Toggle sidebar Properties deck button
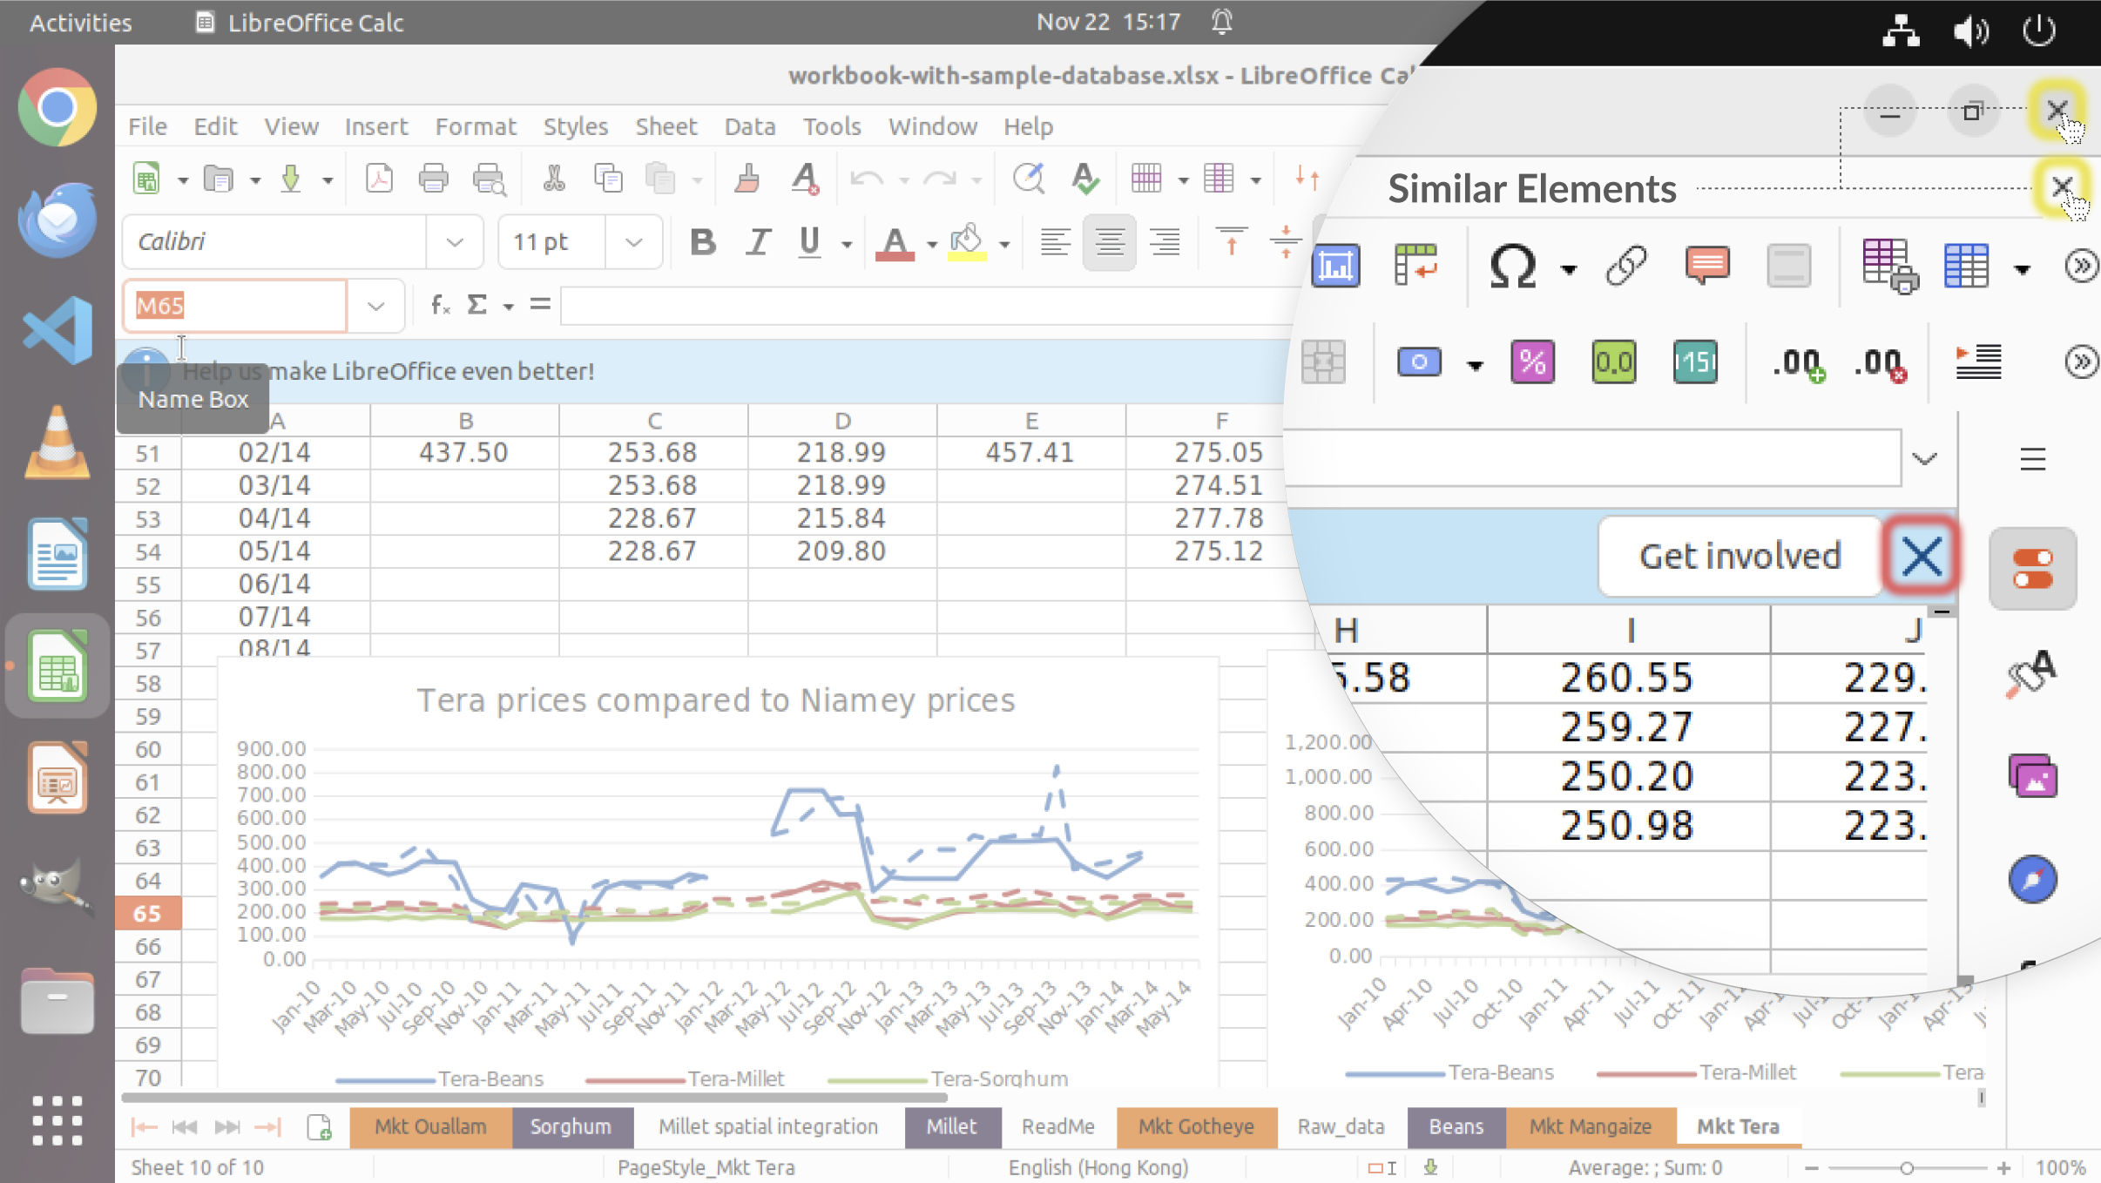 pyautogui.click(x=2032, y=568)
